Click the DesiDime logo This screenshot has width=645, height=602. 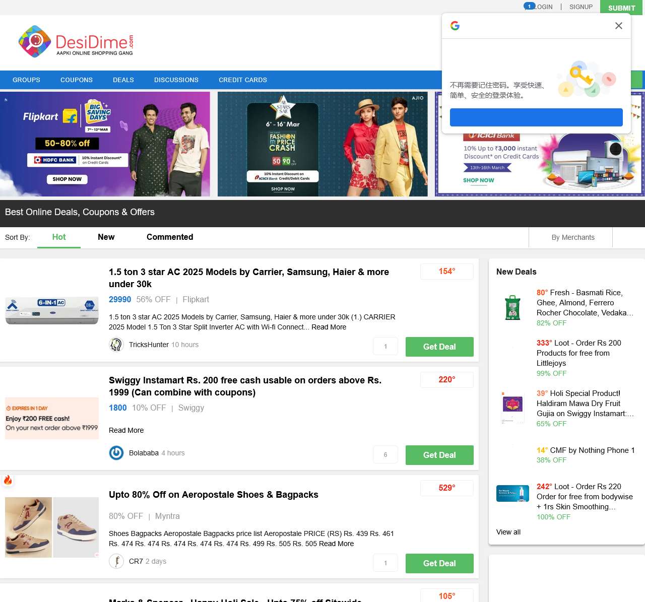pos(76,41)
